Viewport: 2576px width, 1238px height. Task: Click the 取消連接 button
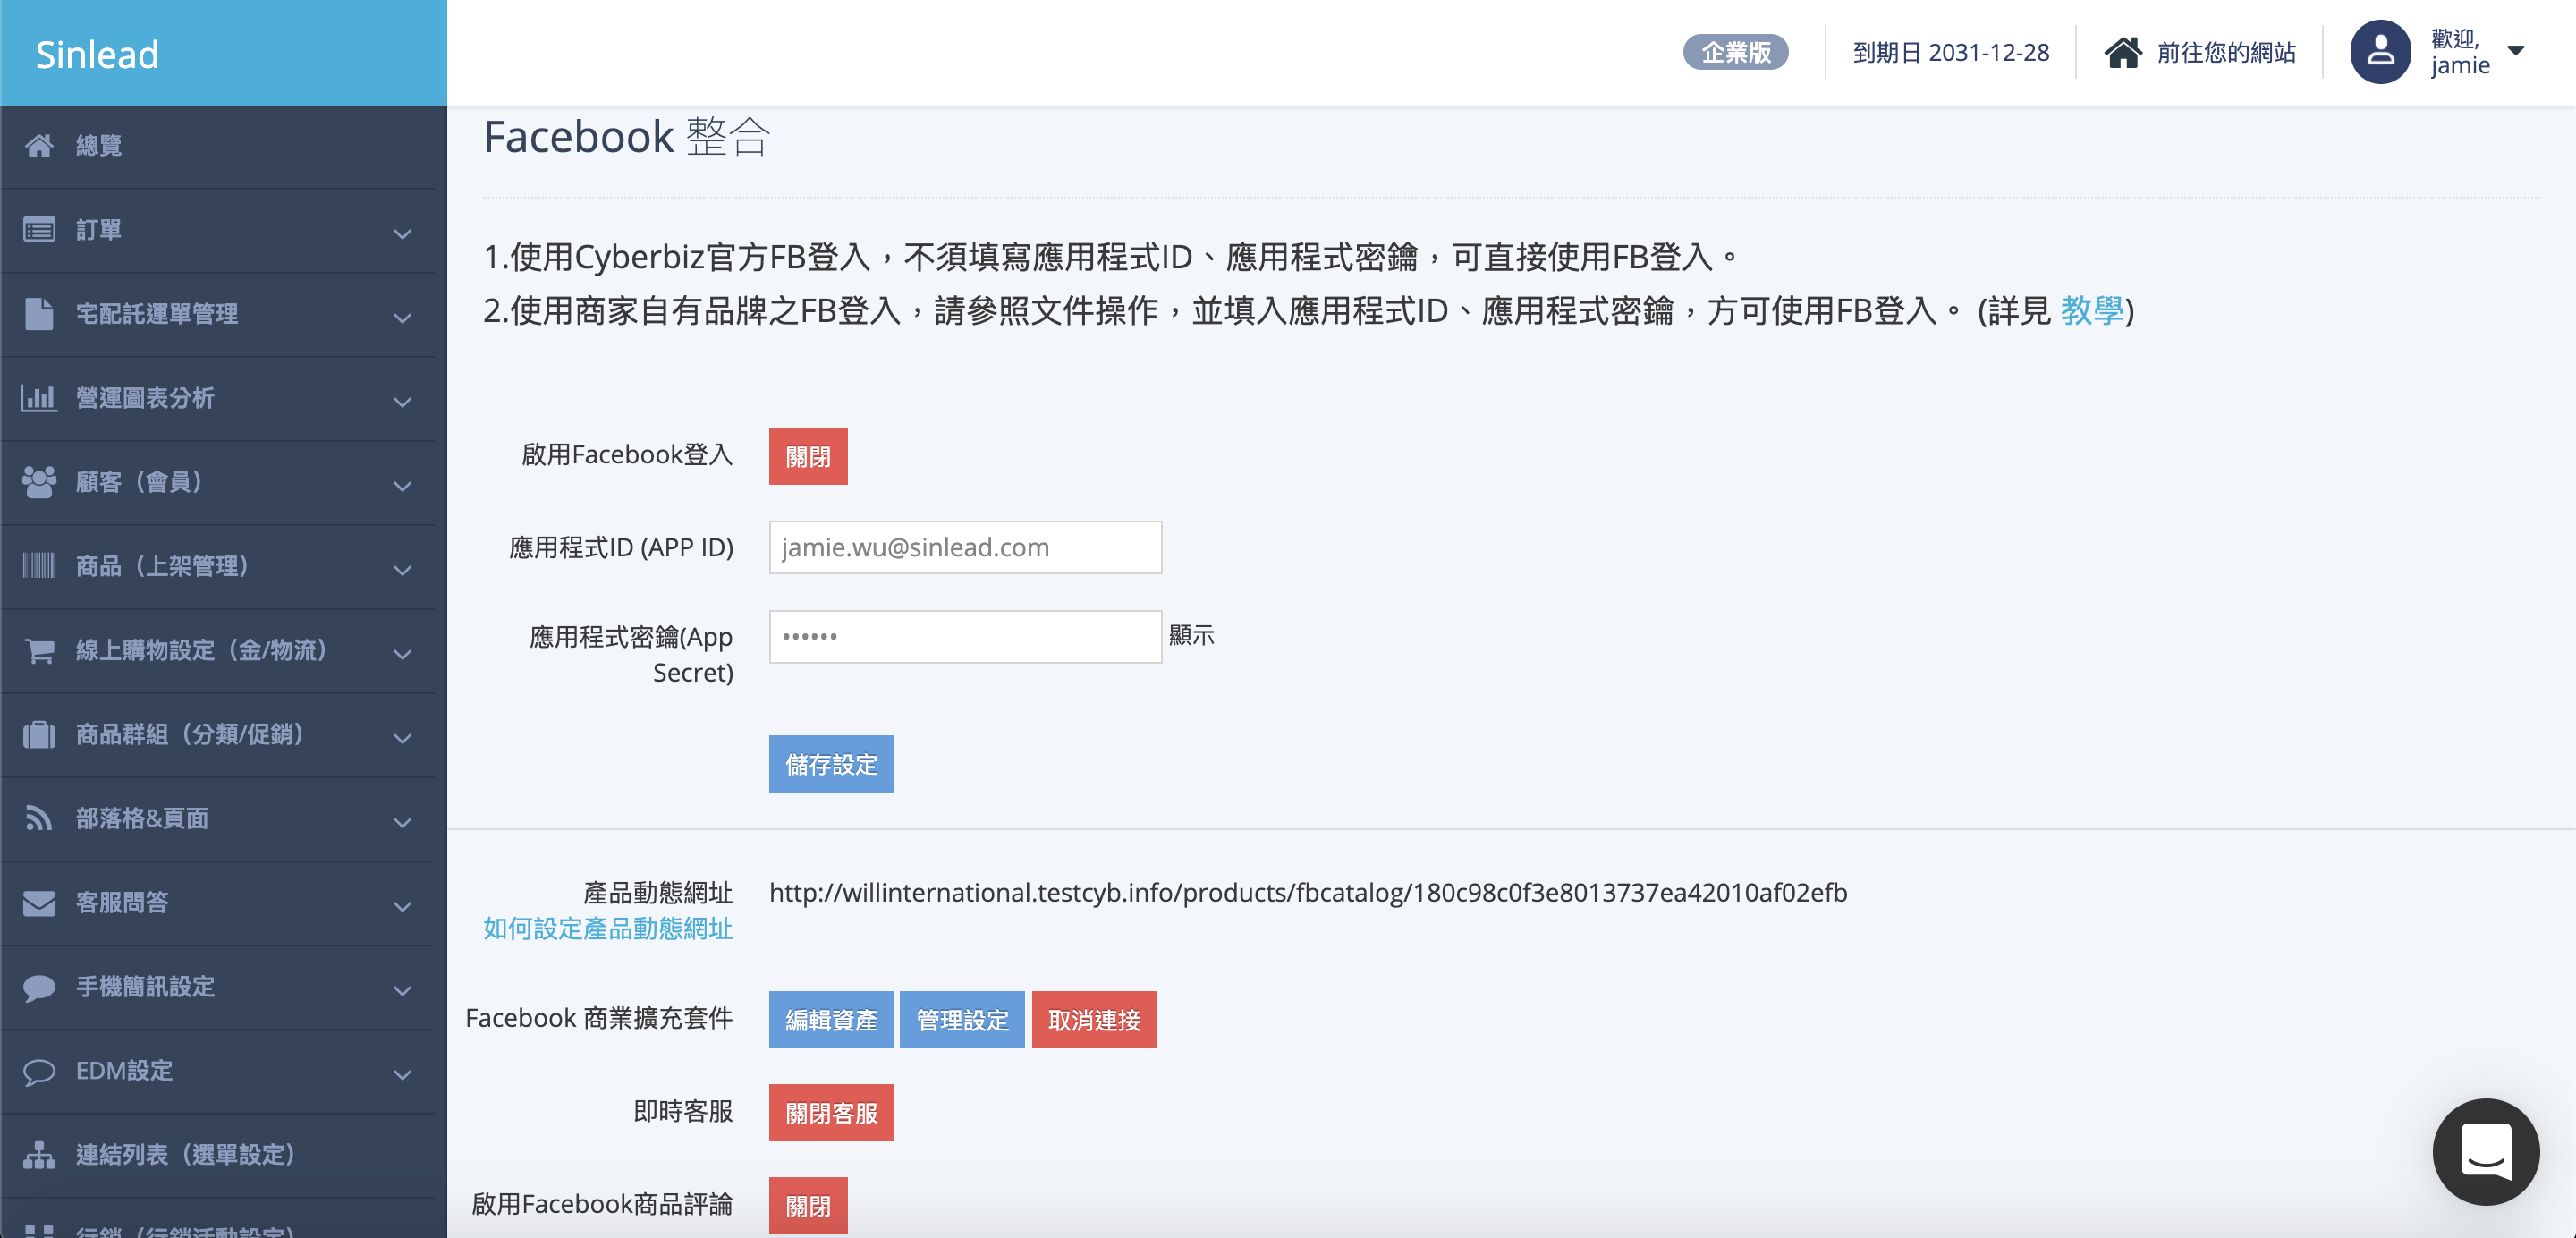[x=1094, y=1020]
